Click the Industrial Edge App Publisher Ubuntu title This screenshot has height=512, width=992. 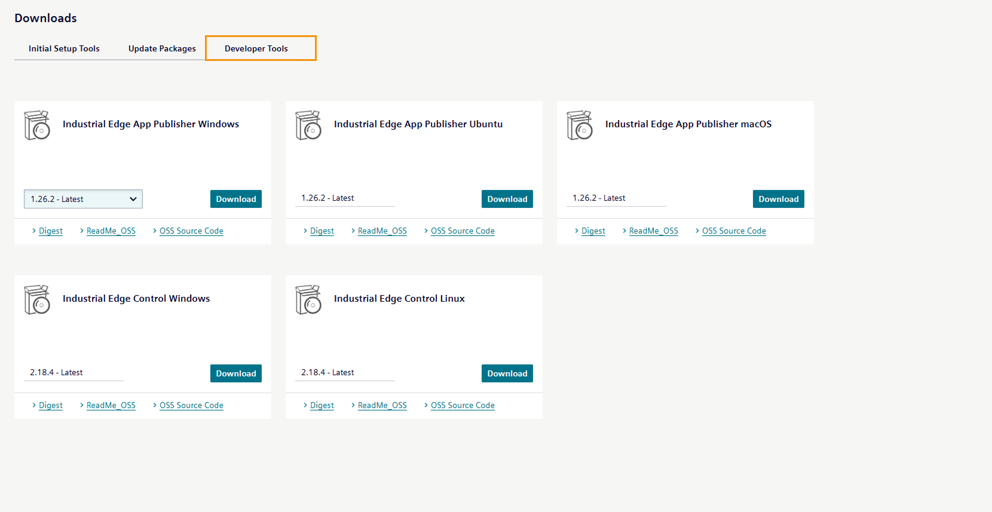(x=418, y=124)
